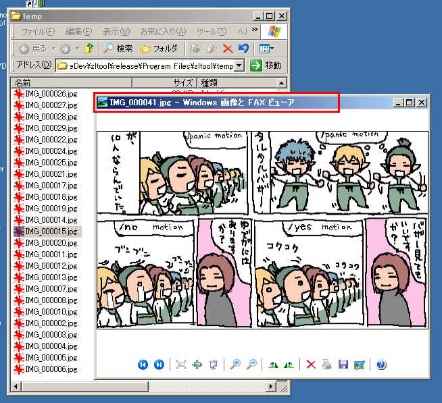Open the ファイル(F) menu
Viewport: 442px width, 403px height.
(x=38, y=32)
